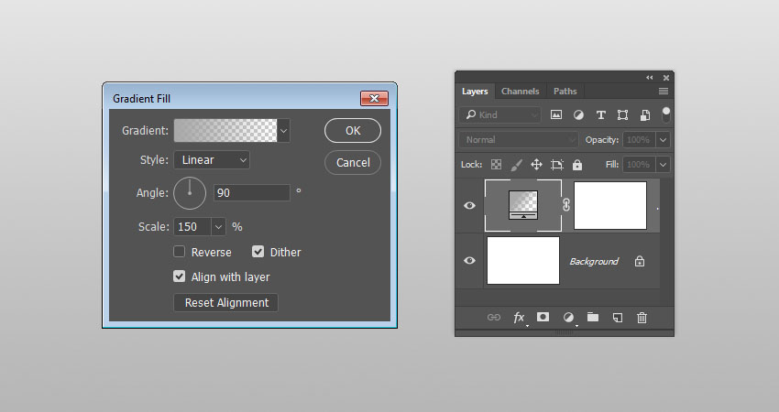Create new fill or adjustment layer
Screen dimensions: 779x412
tap(568, 317)
